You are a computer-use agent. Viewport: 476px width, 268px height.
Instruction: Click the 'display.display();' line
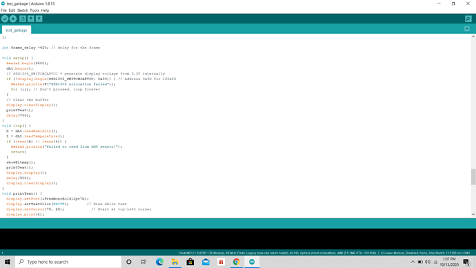26,173
